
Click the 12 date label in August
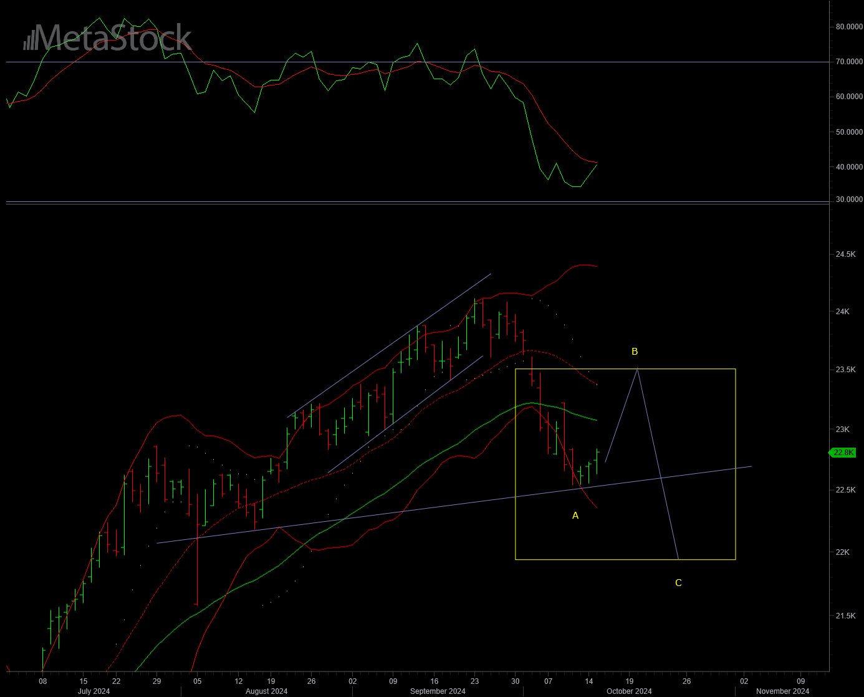pyautogui.click(x=239, y=681)
